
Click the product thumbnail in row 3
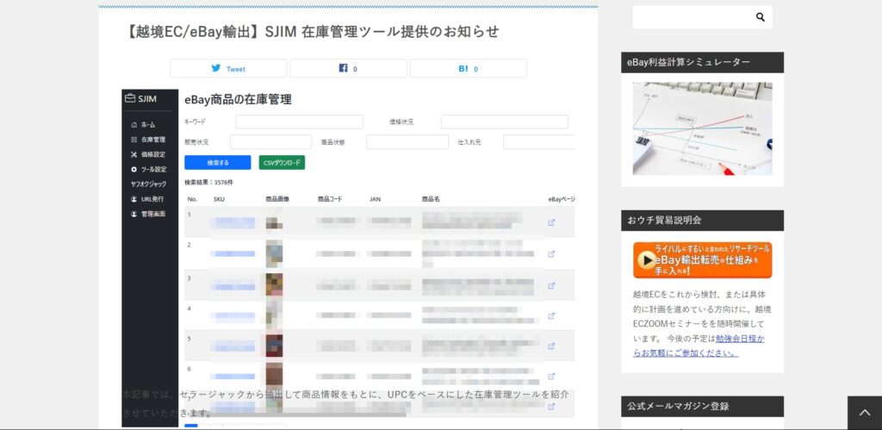point(275,284)
